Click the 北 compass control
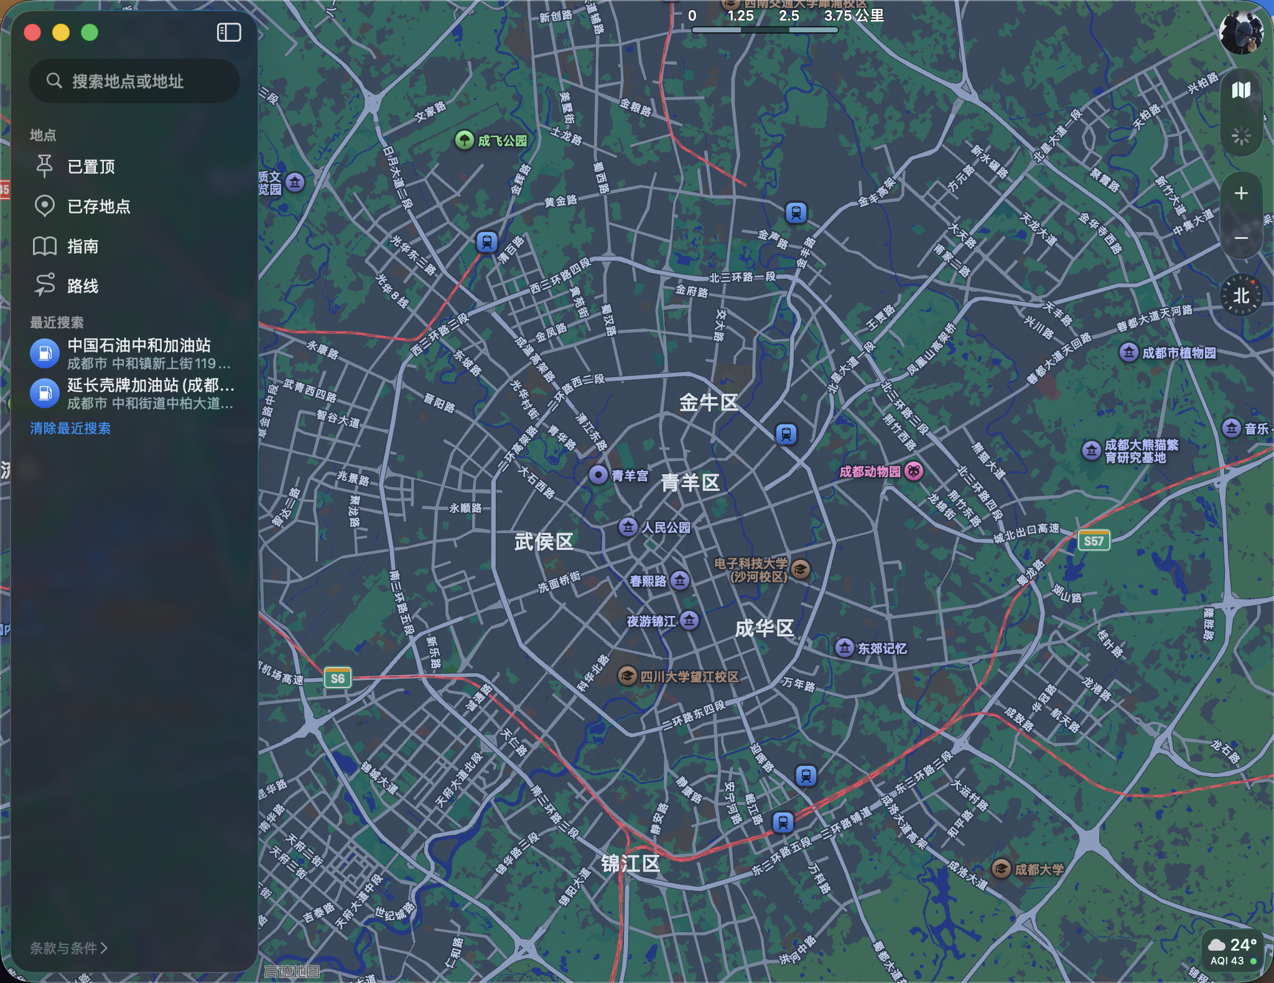The image size is (1274, 983). pos(1240,296)
